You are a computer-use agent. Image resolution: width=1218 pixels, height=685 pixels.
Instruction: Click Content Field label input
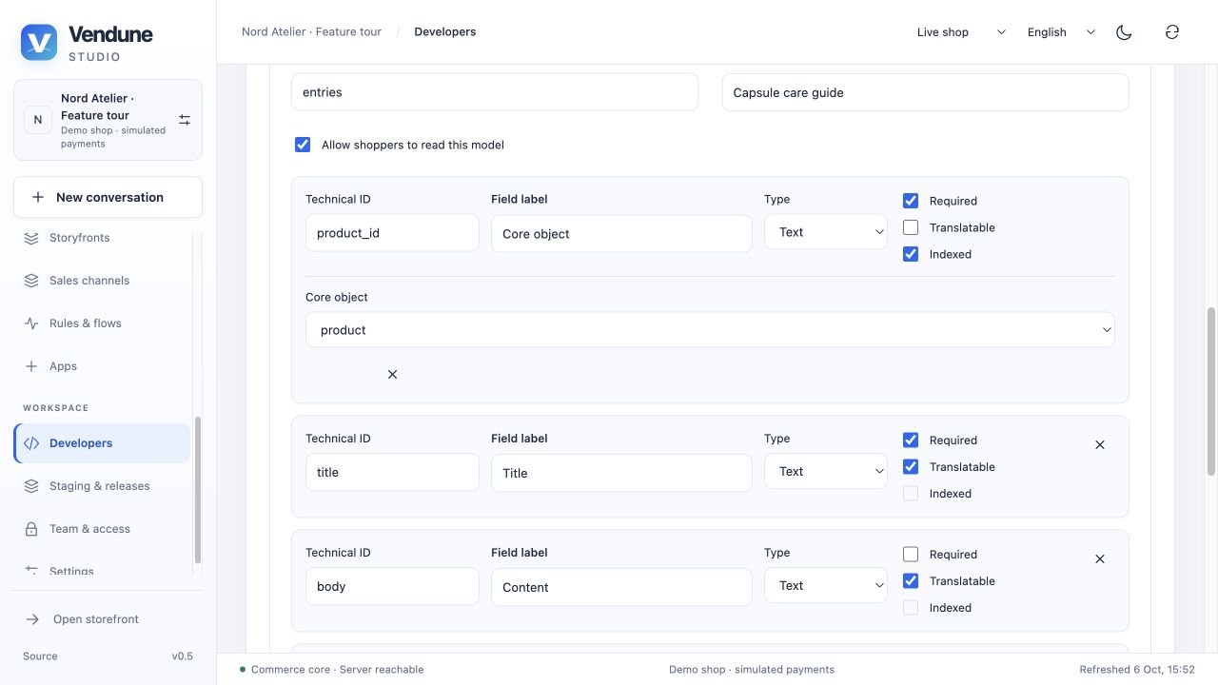click(621, 587)
